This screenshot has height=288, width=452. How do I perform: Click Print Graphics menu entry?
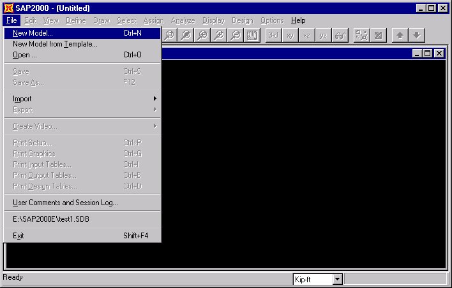tap(82, 154)
